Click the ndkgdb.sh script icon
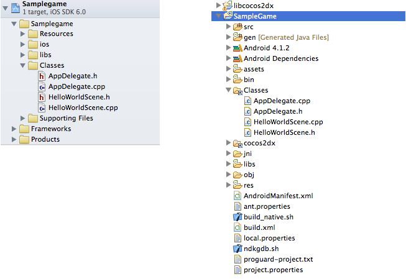Image resolution: width=406 pixels, height=279 pixels. tap(238, 249)
